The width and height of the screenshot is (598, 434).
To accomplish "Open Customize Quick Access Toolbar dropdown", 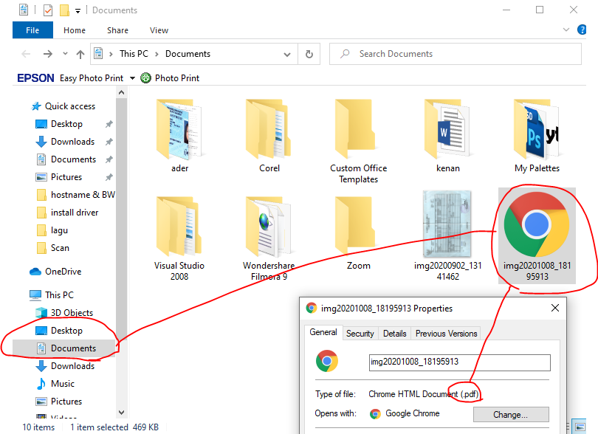I will click(78, 10).
